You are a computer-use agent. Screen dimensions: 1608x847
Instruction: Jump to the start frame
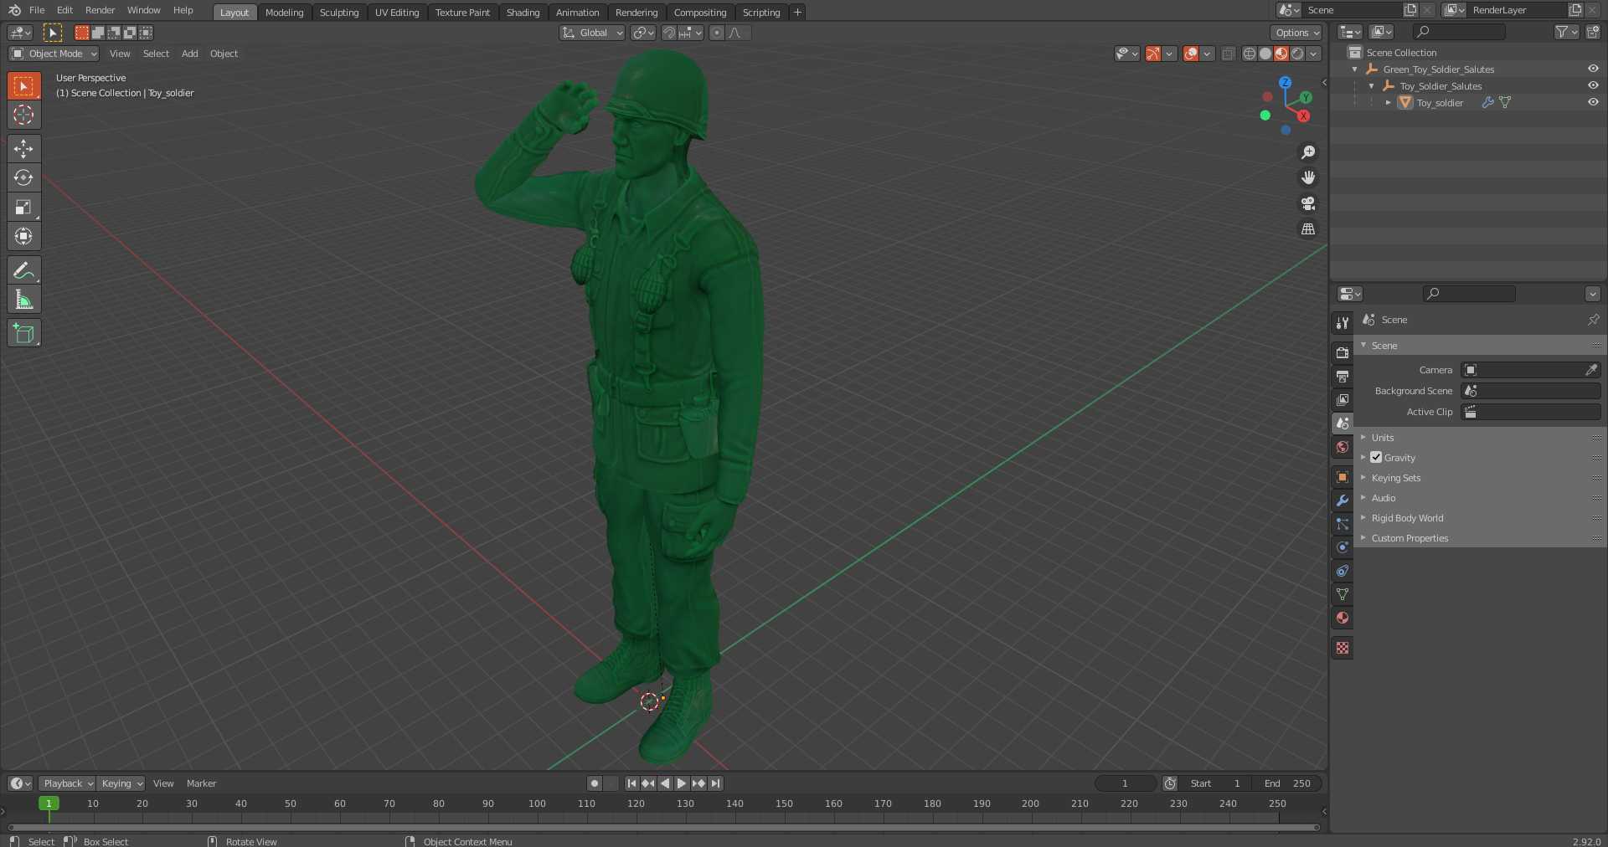pyautogui.click(x=631, y=783)
